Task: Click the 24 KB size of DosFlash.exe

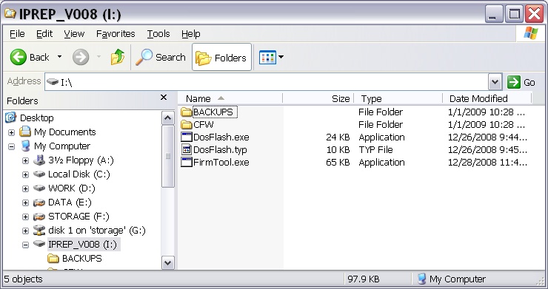Action: 338,137
